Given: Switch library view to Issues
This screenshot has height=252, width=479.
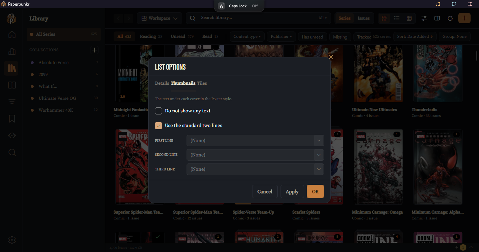Looking at the screenshot, I should [363, 18].
